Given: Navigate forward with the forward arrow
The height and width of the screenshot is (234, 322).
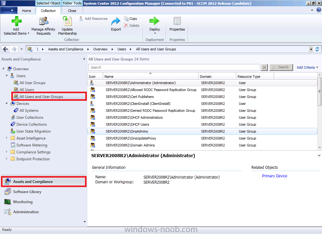Looking at the screenshot, I should (x=14, y=49).
